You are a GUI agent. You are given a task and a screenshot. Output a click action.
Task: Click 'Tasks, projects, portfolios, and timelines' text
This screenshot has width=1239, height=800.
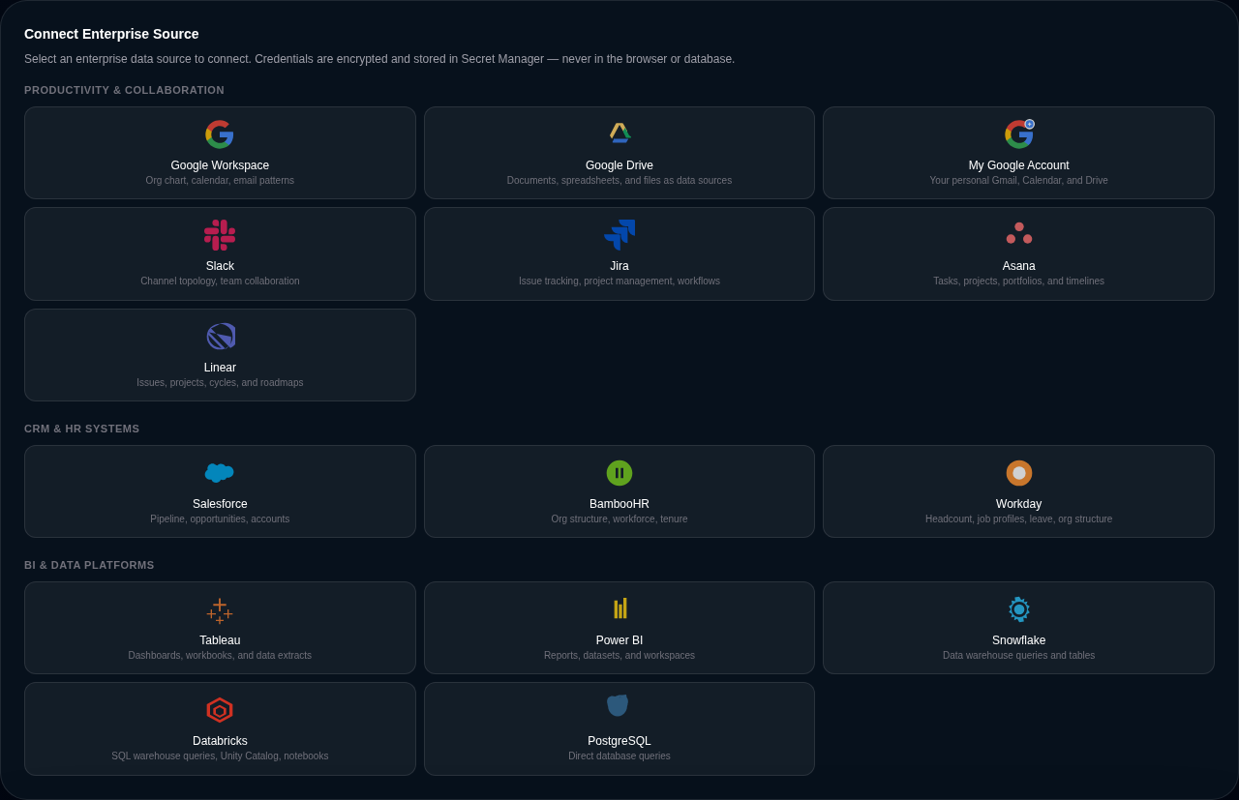pos(1018,281)
